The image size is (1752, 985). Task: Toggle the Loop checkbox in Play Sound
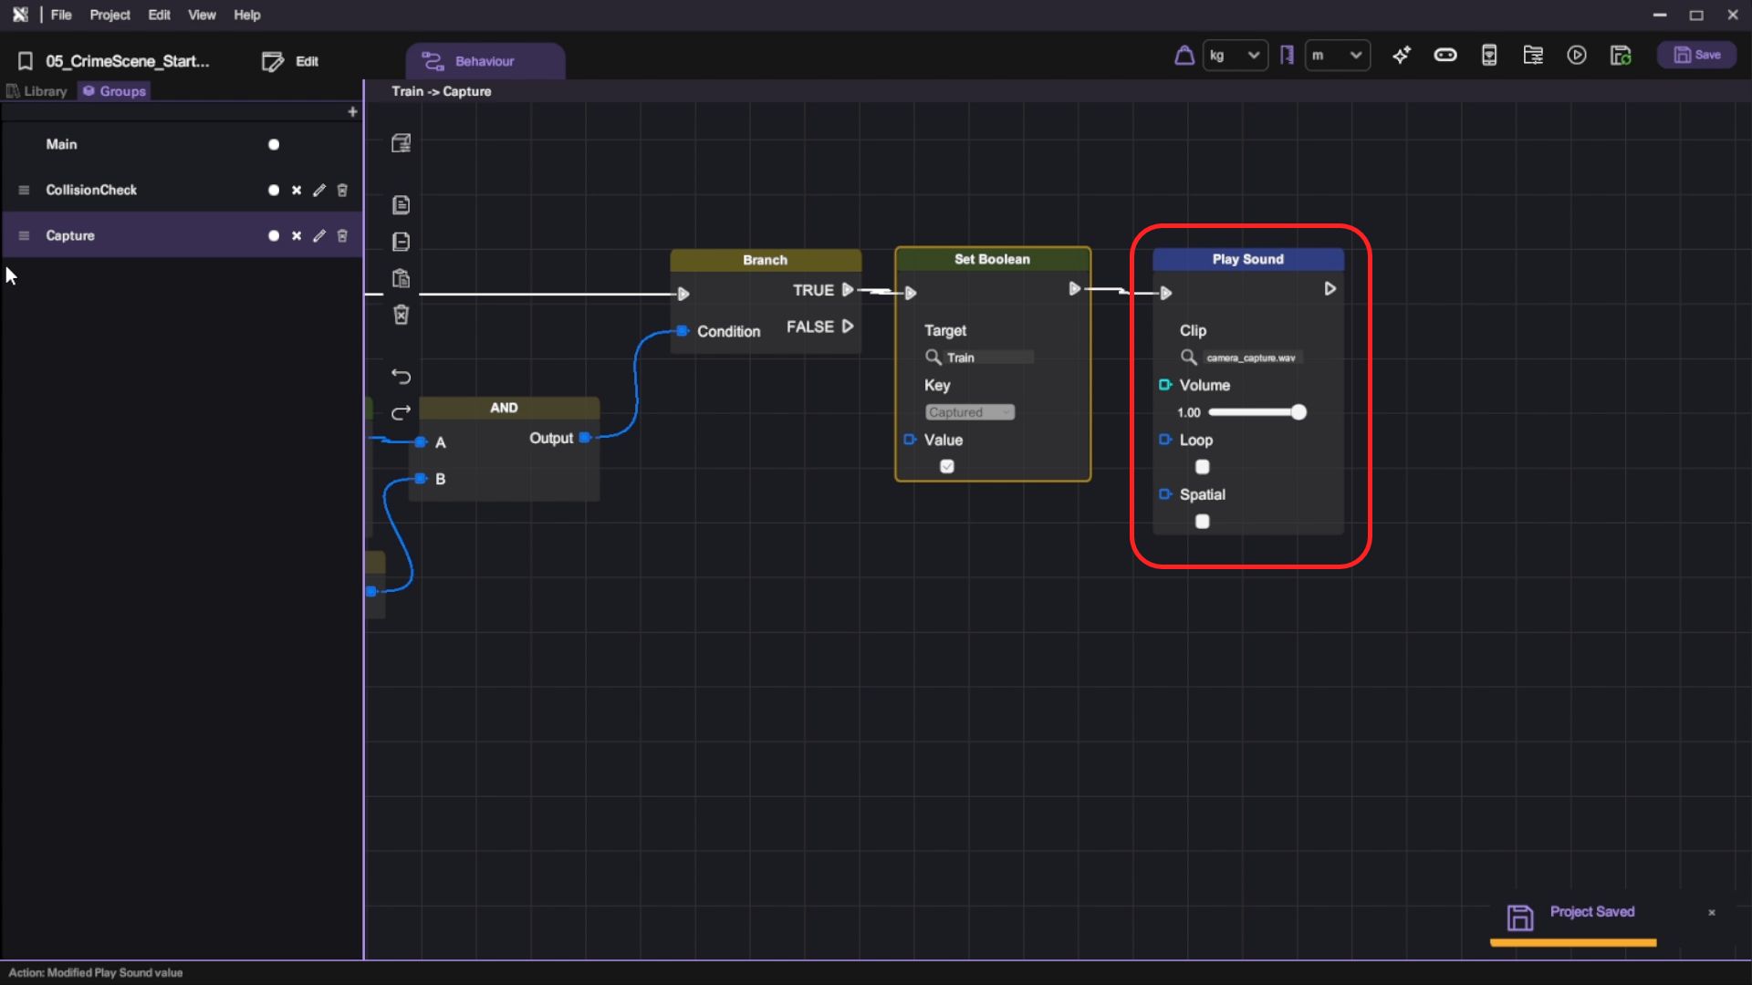[1203, 467]
